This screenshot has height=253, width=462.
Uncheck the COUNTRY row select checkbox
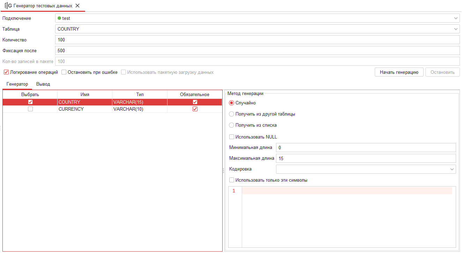pyautogui.click(x=30, y=102)
